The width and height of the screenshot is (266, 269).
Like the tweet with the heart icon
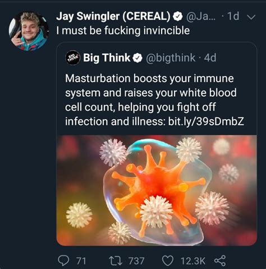[167, 261]
